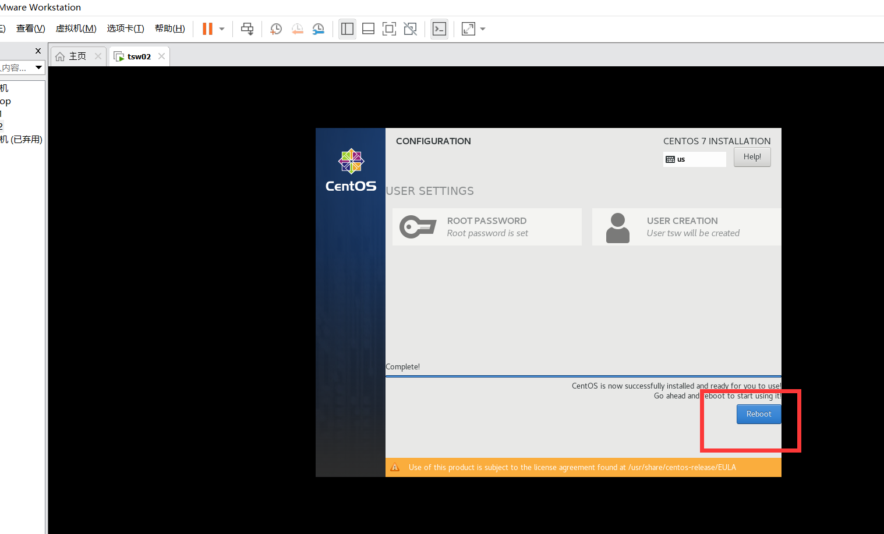Expand the library search dropdown
The image size is (884, 534).
point(38,67)
